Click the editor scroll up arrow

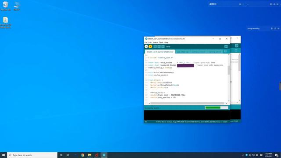(x=229, y=55)
